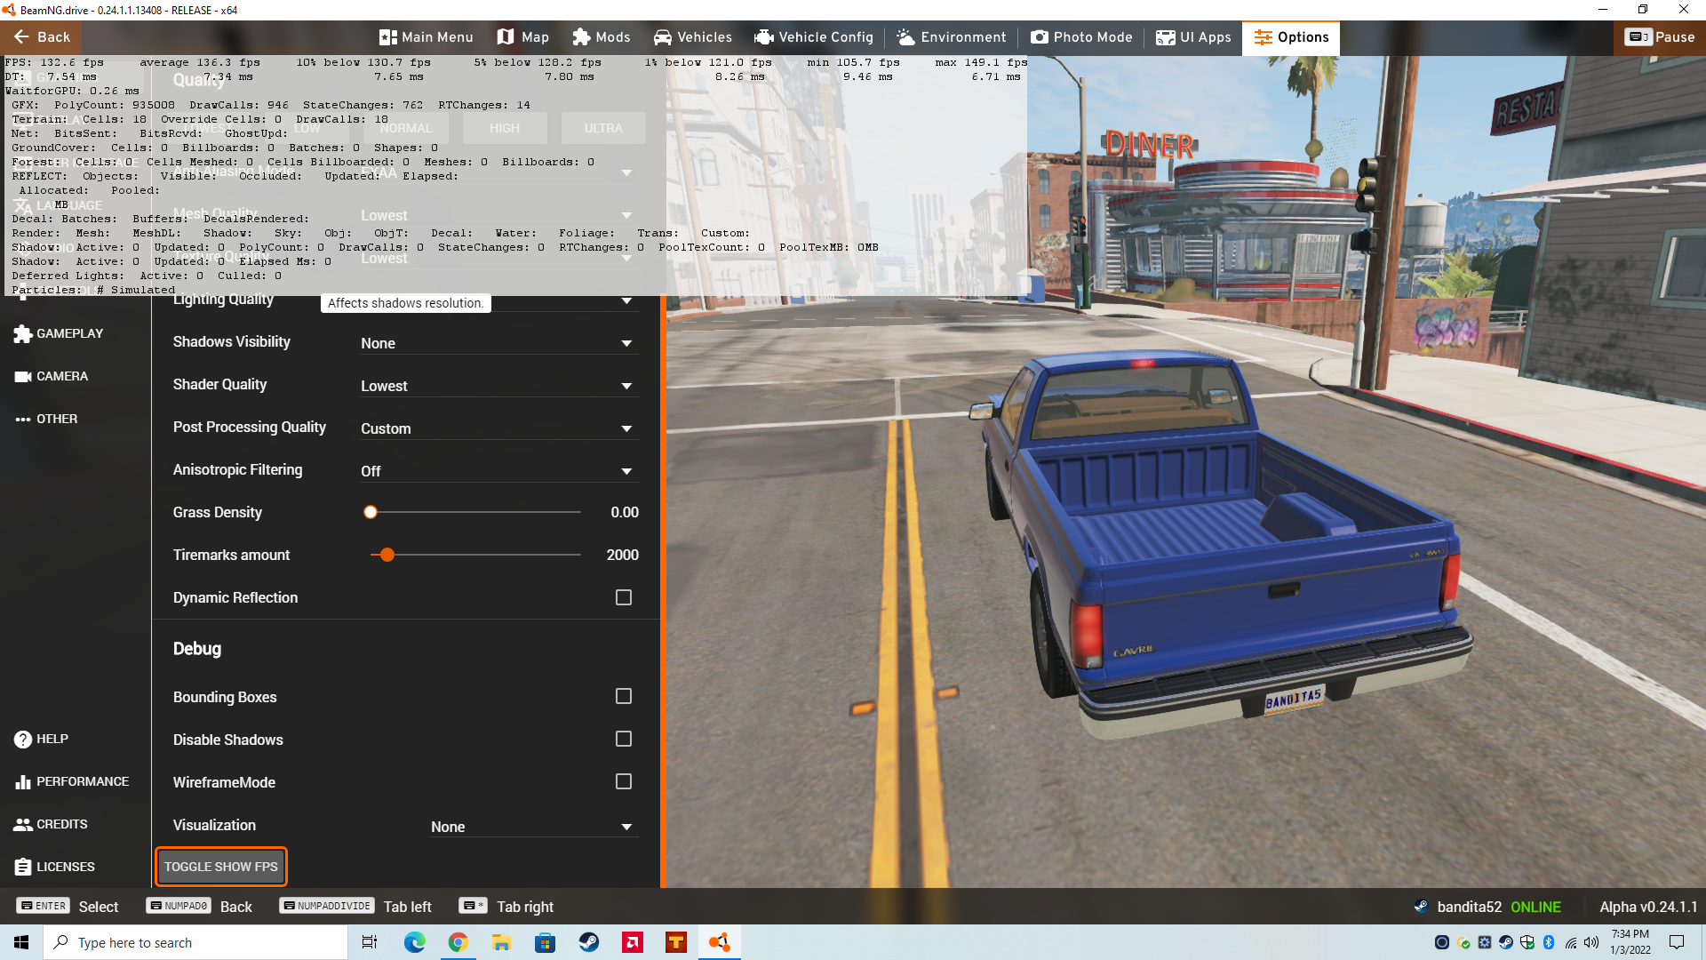
Task: Expand Mesh Quality dropdown arrow
Action: click(626, 215)
